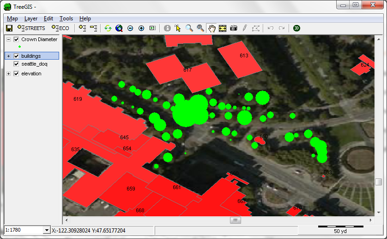Zoom to full extent globe icon
This screenshot has width=387, height=239.
click(119, 28)
